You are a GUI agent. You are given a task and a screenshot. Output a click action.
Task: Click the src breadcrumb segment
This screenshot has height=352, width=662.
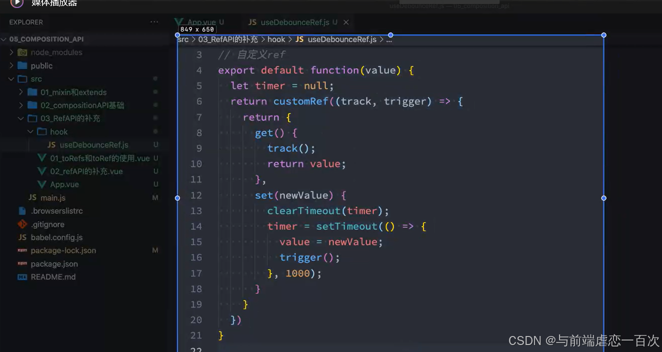(x=183, y=39)
